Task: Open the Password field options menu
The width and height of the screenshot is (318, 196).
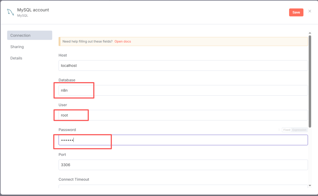Action: [279, 130]
